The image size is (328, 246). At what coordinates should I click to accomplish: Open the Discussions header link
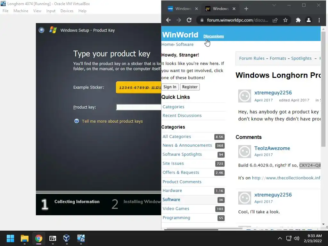(214, 36)
